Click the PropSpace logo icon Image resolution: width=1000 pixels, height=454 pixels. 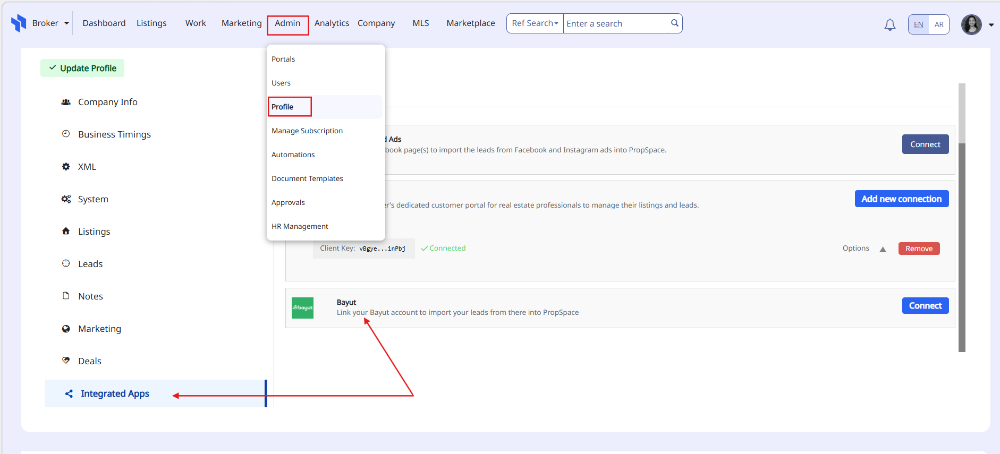click(x=19, y=23)
